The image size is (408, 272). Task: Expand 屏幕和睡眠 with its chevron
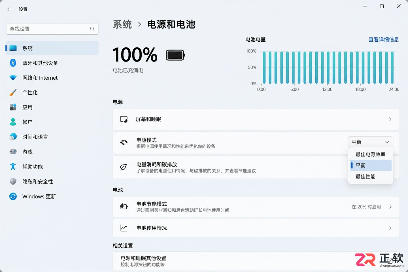390,119
